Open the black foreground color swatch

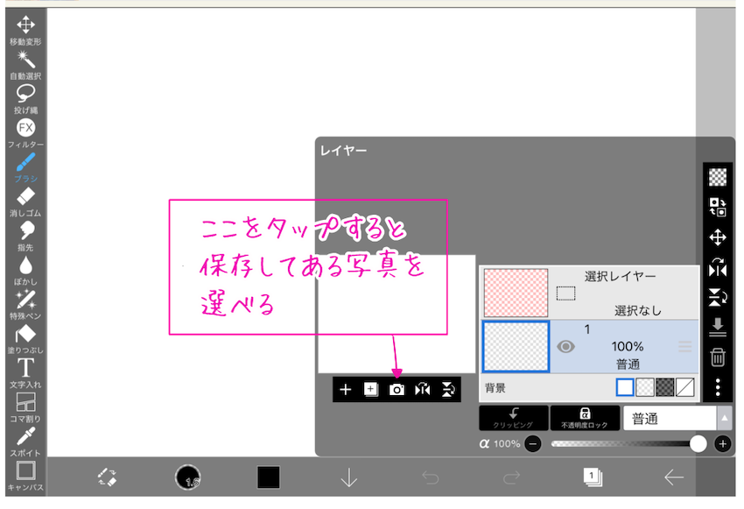(269, 477)
